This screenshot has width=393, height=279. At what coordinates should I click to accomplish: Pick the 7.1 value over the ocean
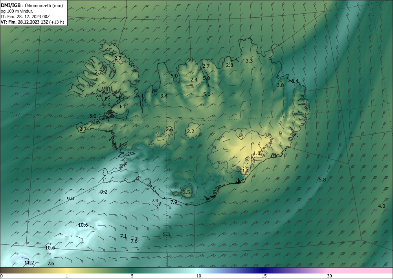pyautogui.click(x=123, y=236)
